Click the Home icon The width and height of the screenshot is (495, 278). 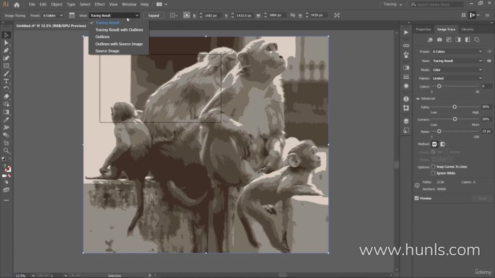(16, 4)
